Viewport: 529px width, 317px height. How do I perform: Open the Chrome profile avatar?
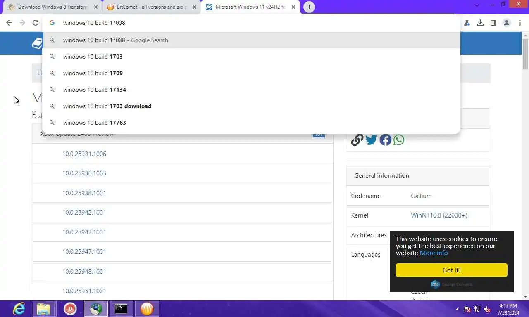pyautogui.click(x=507, y=23)
